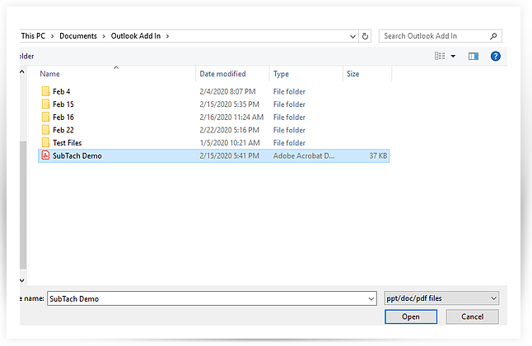Click the Feb 4 folder icon

pyautogui.click(x=45, y=91)
